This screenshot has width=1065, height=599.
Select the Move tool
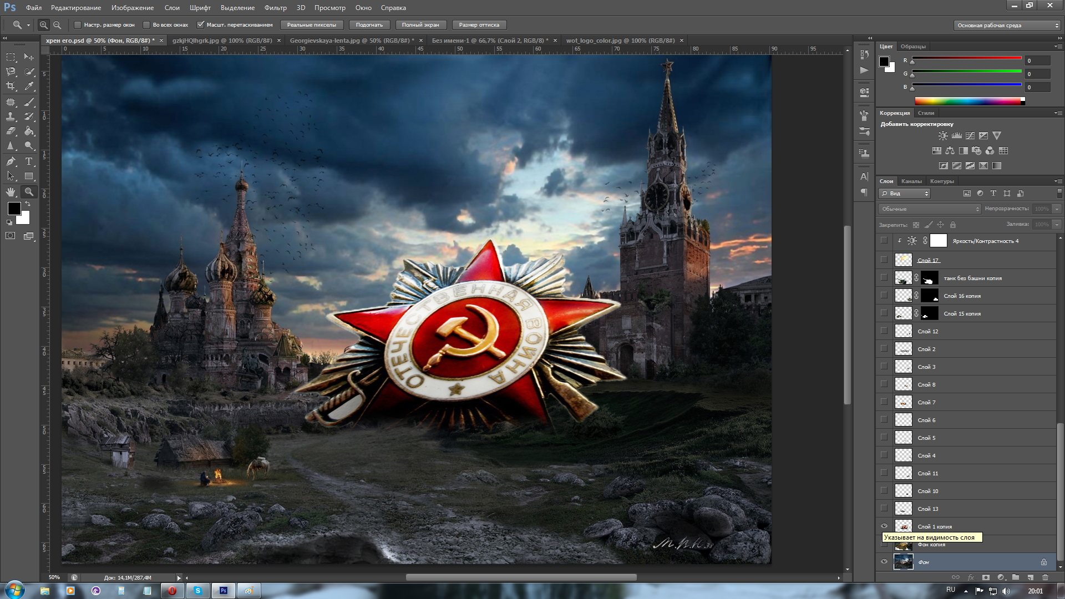[x=29, y=57]
